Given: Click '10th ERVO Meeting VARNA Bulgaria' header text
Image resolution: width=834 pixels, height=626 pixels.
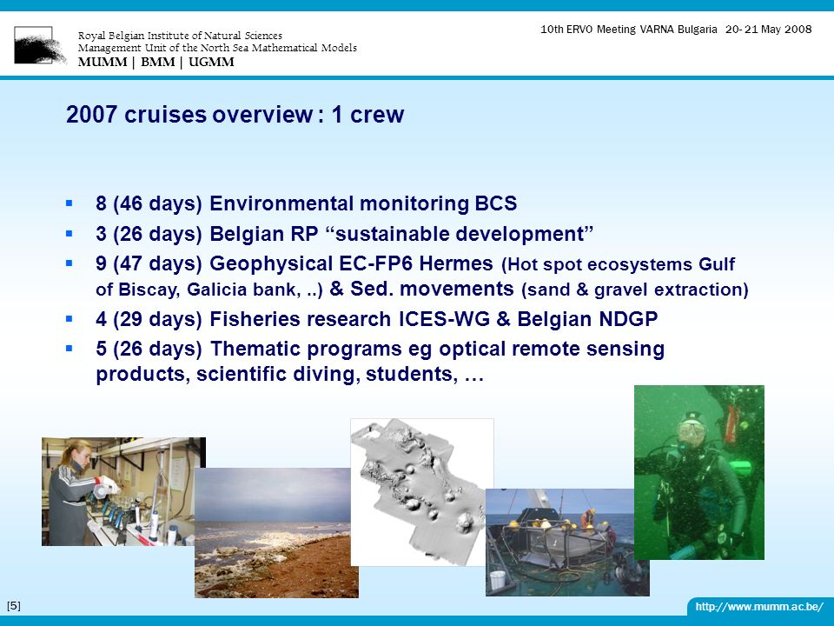Looking at the screenshot, I should [x=629, y=30].
